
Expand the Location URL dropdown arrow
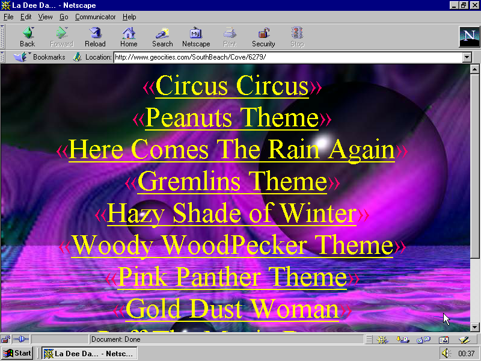[x=467, y=57]
